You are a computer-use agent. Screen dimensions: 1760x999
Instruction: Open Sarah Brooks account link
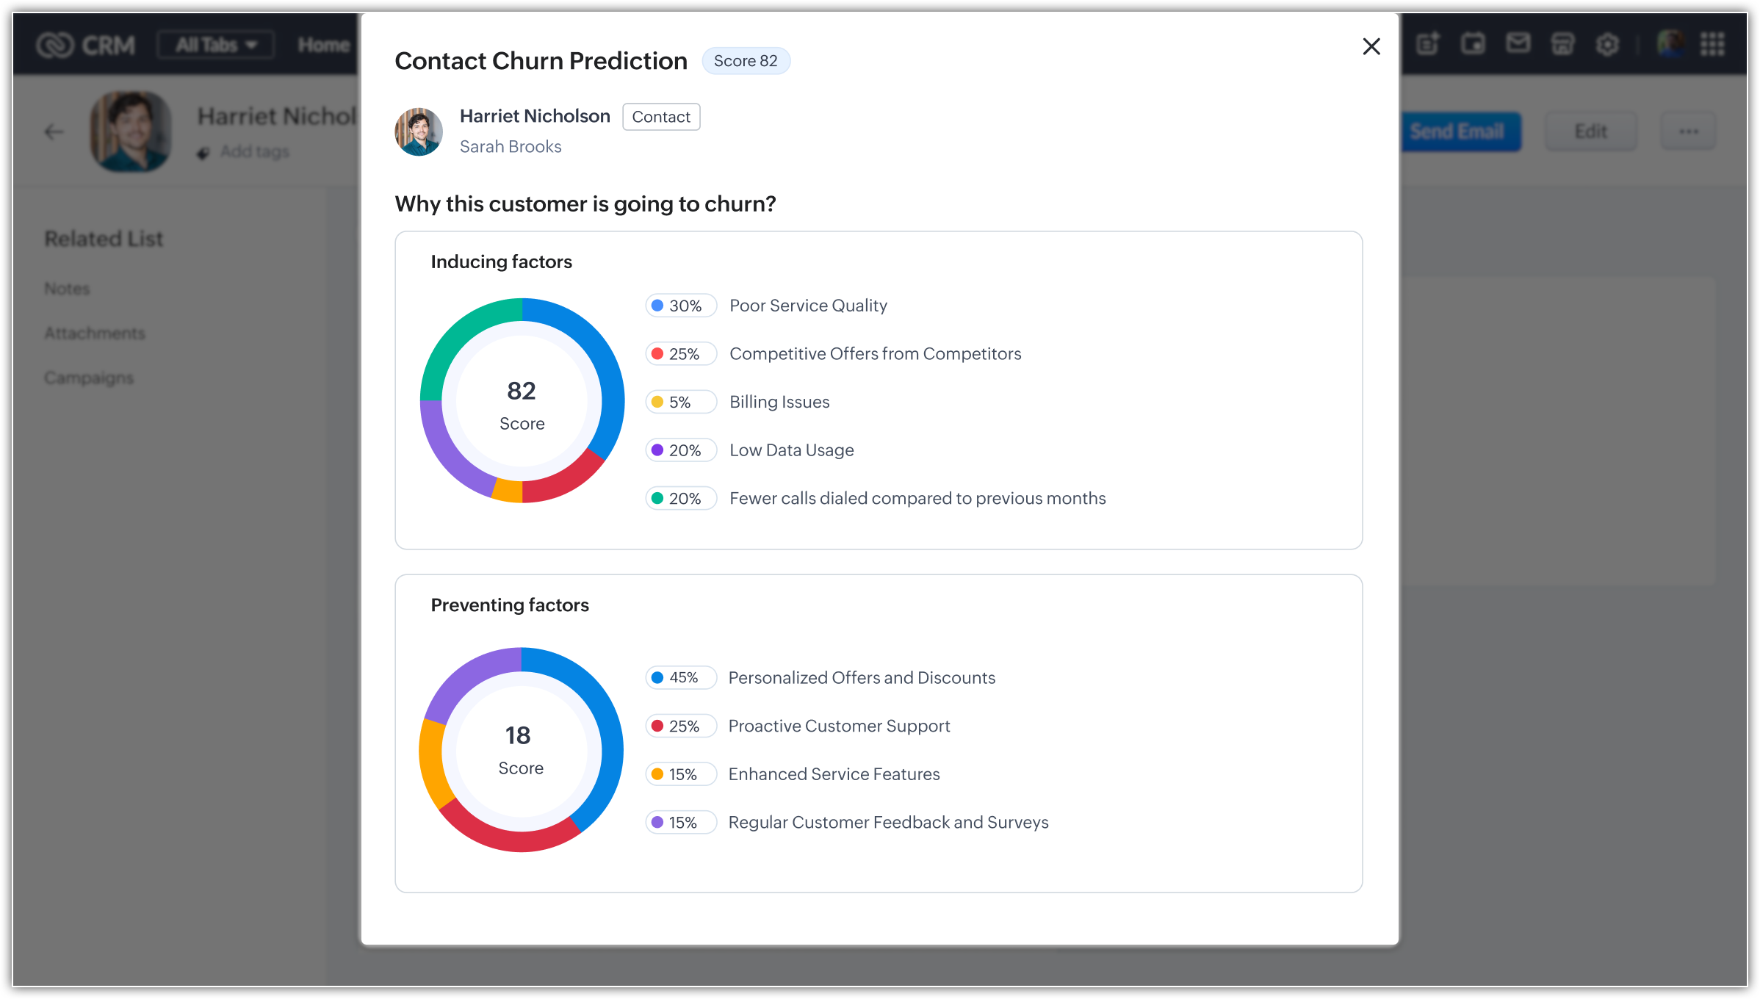pyautogui.click(x=511, y=147)
